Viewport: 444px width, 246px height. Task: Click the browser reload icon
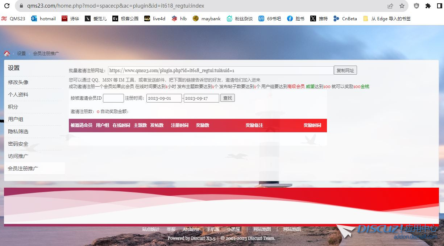tap(7, 6)
